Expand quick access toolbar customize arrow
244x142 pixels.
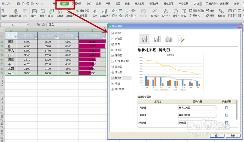pos(47,3)
